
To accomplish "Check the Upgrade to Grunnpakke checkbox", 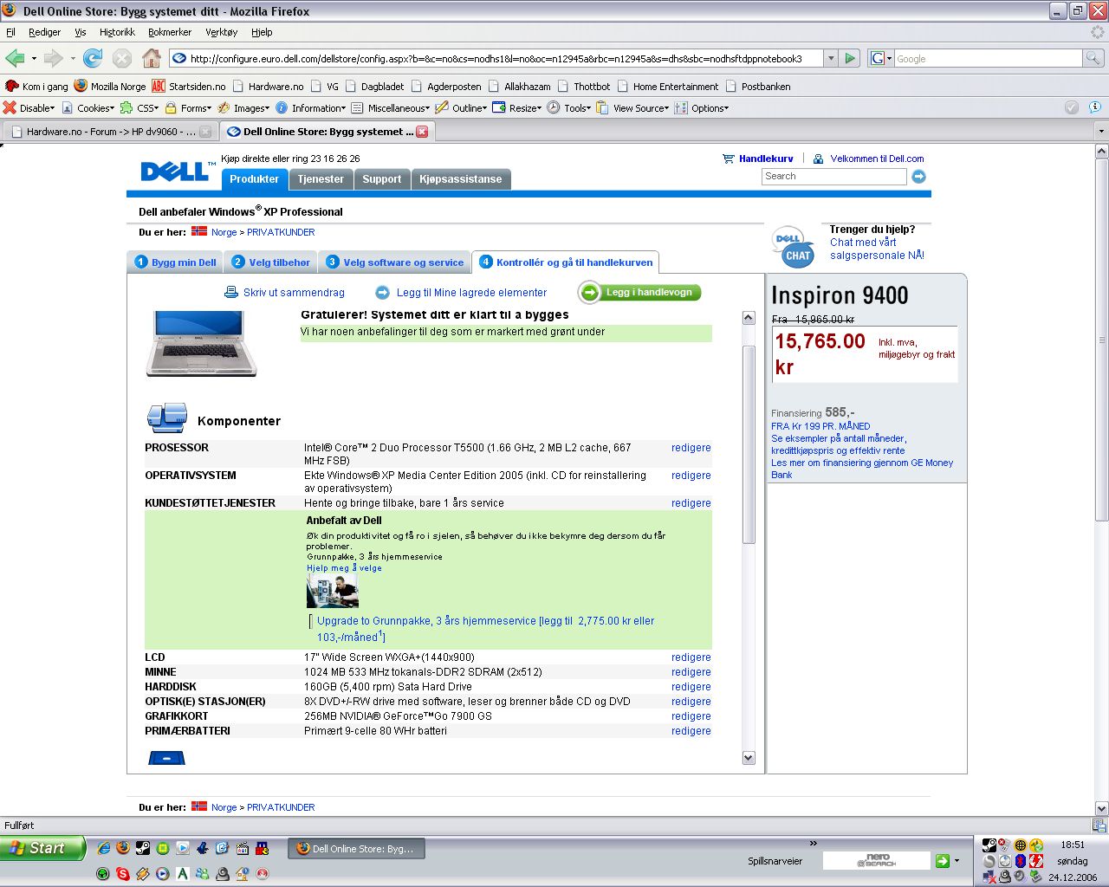I will [311, 622].
